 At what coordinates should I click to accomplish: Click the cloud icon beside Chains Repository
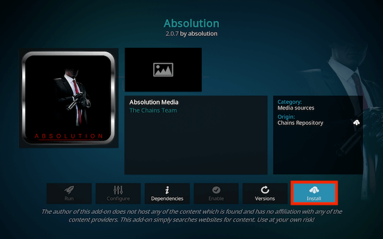[x=357, y=122]
